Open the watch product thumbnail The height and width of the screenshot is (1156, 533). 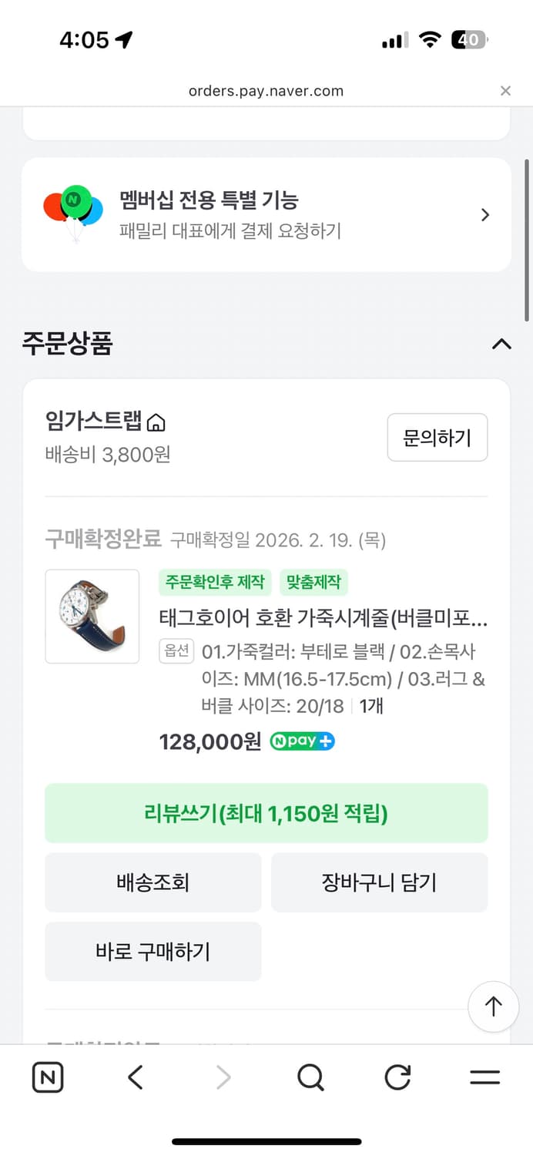pyautogui.click(x=92, y=617)
